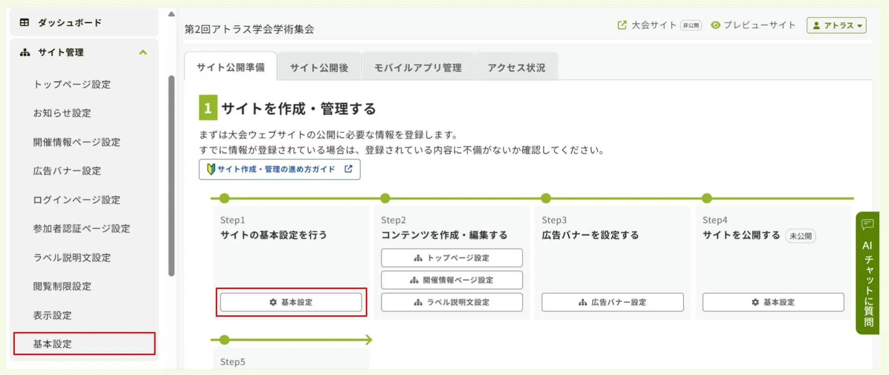Open 開催情報ページ設定 in sidebar

[76, 142]
